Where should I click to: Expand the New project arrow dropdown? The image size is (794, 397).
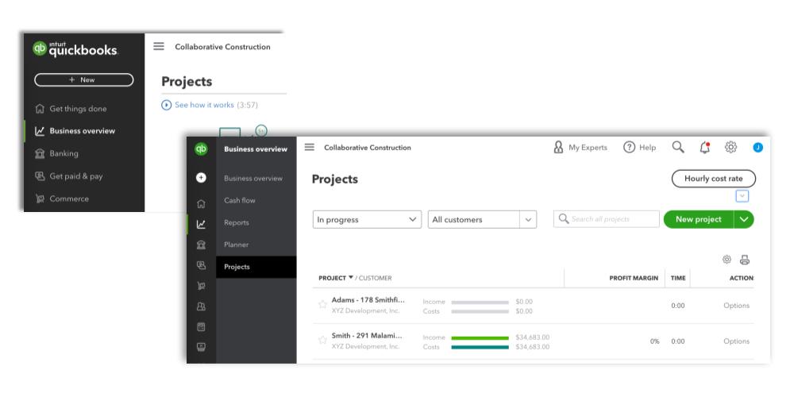coord(744,219)
